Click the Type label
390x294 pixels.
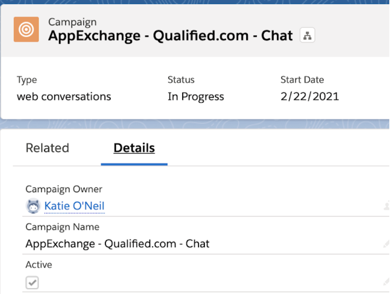pyautogui.click(x=27, y=80)
